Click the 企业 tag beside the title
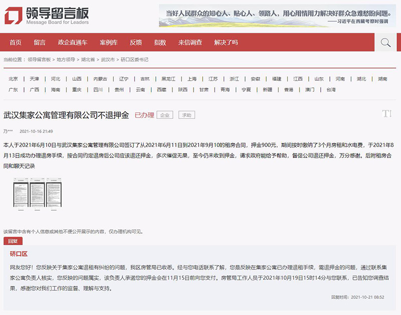Image resolution: width=401 pixels, height=315 pixels. pyautogui.click(x=165, y=115)
